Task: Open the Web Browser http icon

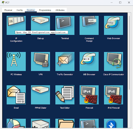Action: point(114,25)
